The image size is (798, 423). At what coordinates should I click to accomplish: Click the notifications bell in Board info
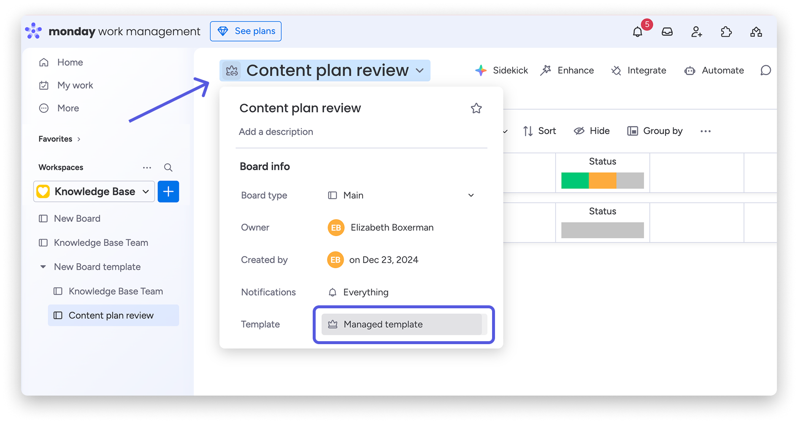pos(333,292)
